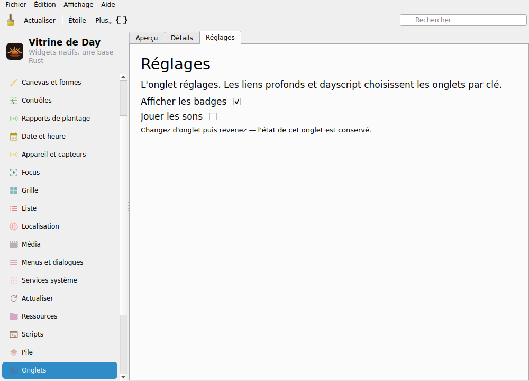This screenshot has height=381, width=529.
Task: Click the sidebar scrollbar down arrow
Action: 123,377
